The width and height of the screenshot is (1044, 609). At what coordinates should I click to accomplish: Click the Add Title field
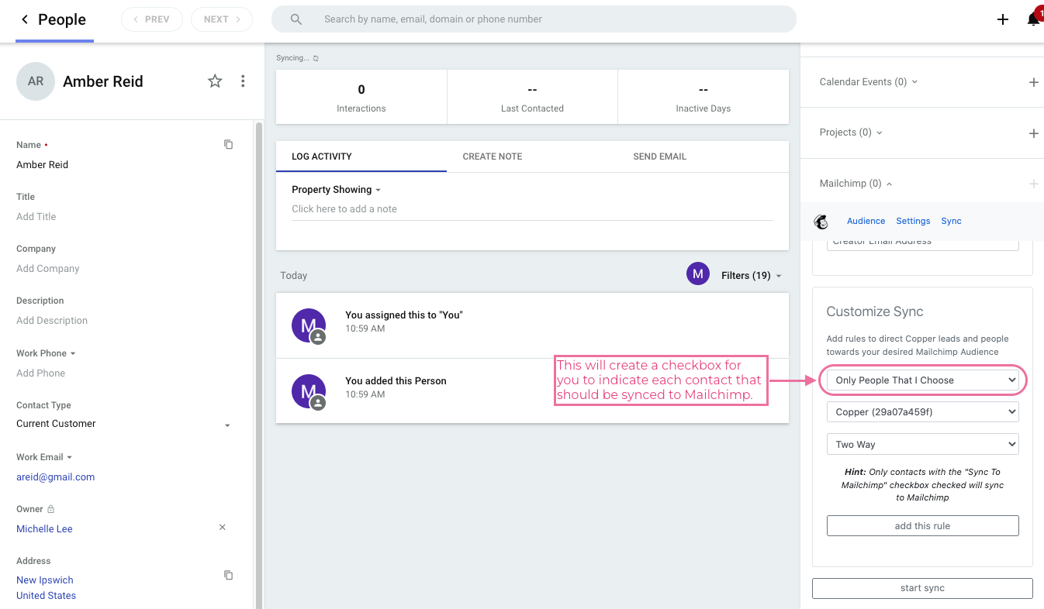(36, 217)
